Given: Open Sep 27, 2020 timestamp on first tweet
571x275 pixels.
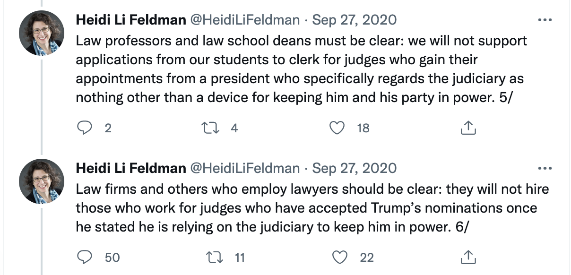Looking at the screenshot, I should [x=355, y=20].
